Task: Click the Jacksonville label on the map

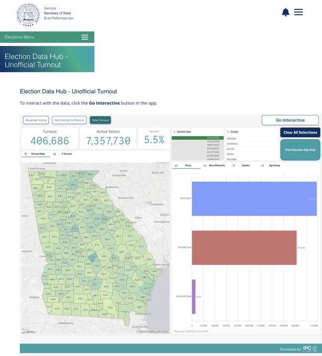Action: pos(140,327)
